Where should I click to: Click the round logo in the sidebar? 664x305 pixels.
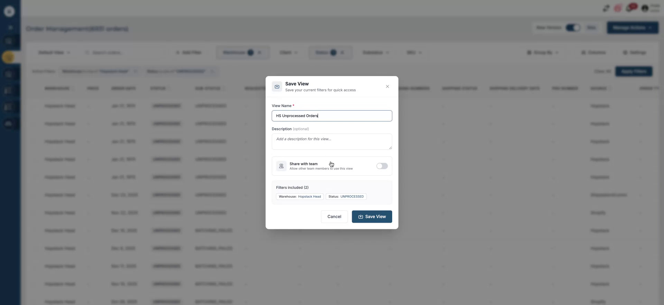coord(9,11)
